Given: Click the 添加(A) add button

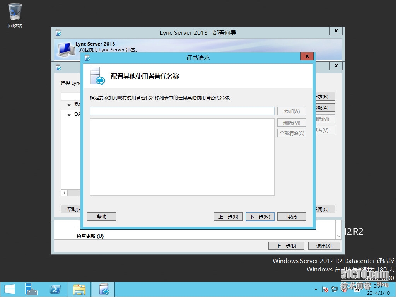Looking at the screenshot, I should point(292,111).
